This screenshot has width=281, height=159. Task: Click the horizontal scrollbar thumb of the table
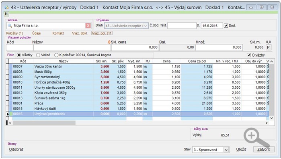coord(44,123)
